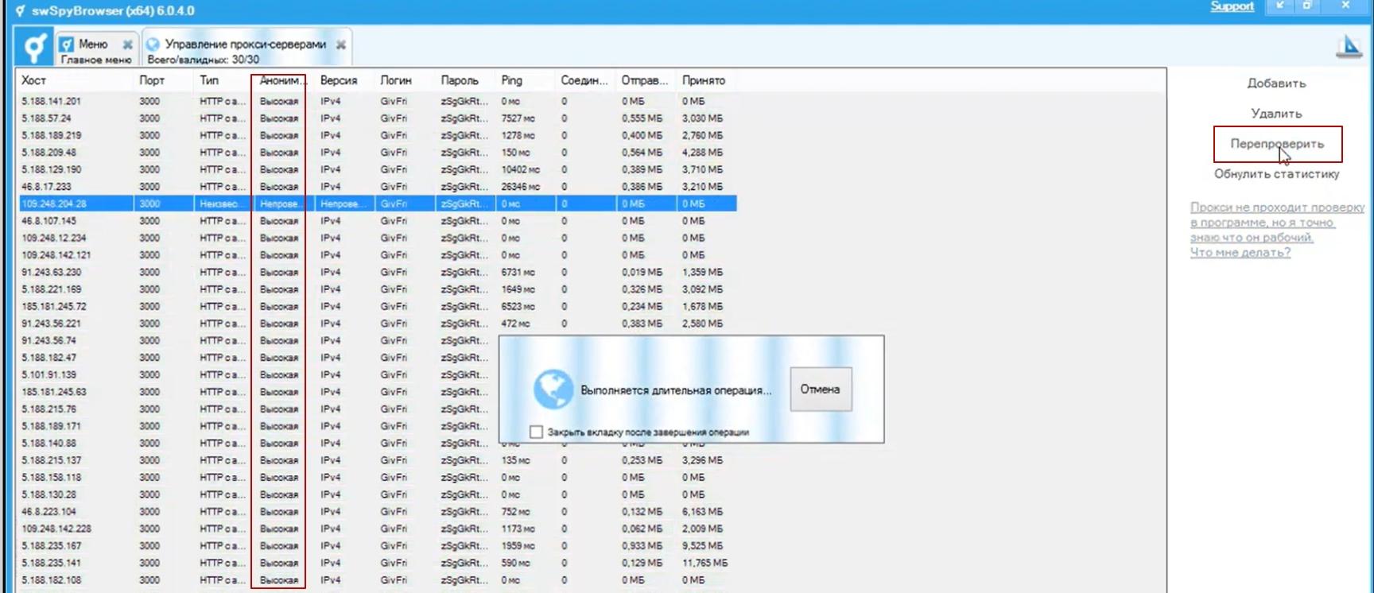Viewport: 1374px width, 593px height.
Task: Click the Добавить button
Action: point(1276,83)
